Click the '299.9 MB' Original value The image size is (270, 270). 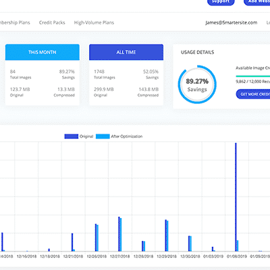click(x=104, y=89)
